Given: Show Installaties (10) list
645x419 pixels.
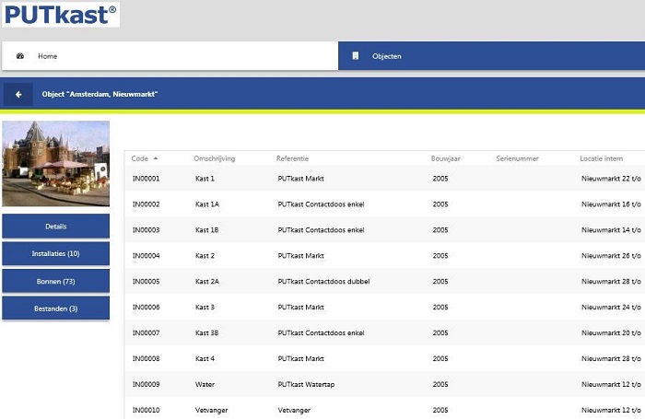Looking at the screenshot, I should pyautogui.click(x=55, y=253).
